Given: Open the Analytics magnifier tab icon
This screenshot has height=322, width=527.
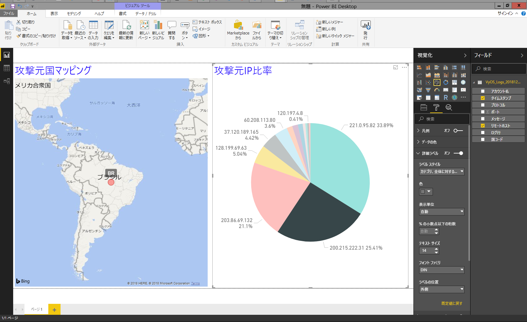Looking at the screenshot, I should point(449,107).
